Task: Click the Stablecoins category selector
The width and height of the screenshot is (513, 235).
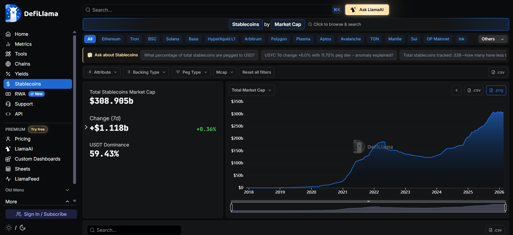Action: click(246, 24)
